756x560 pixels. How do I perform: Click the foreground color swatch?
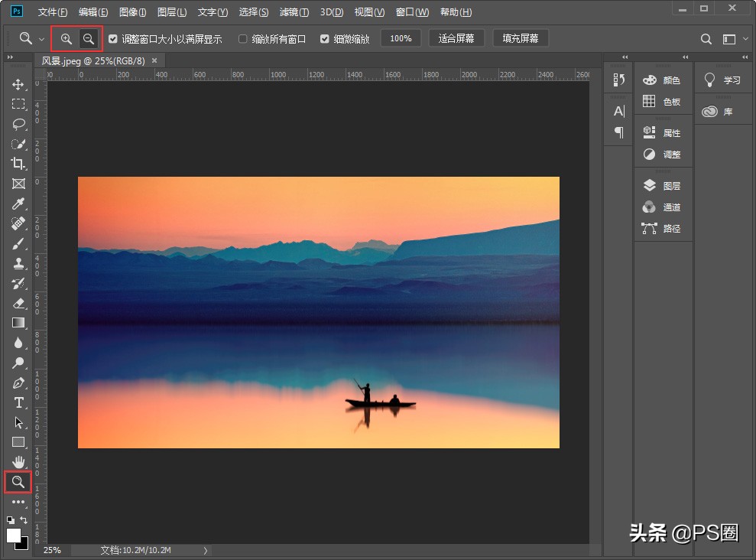[x=14, y=536]
